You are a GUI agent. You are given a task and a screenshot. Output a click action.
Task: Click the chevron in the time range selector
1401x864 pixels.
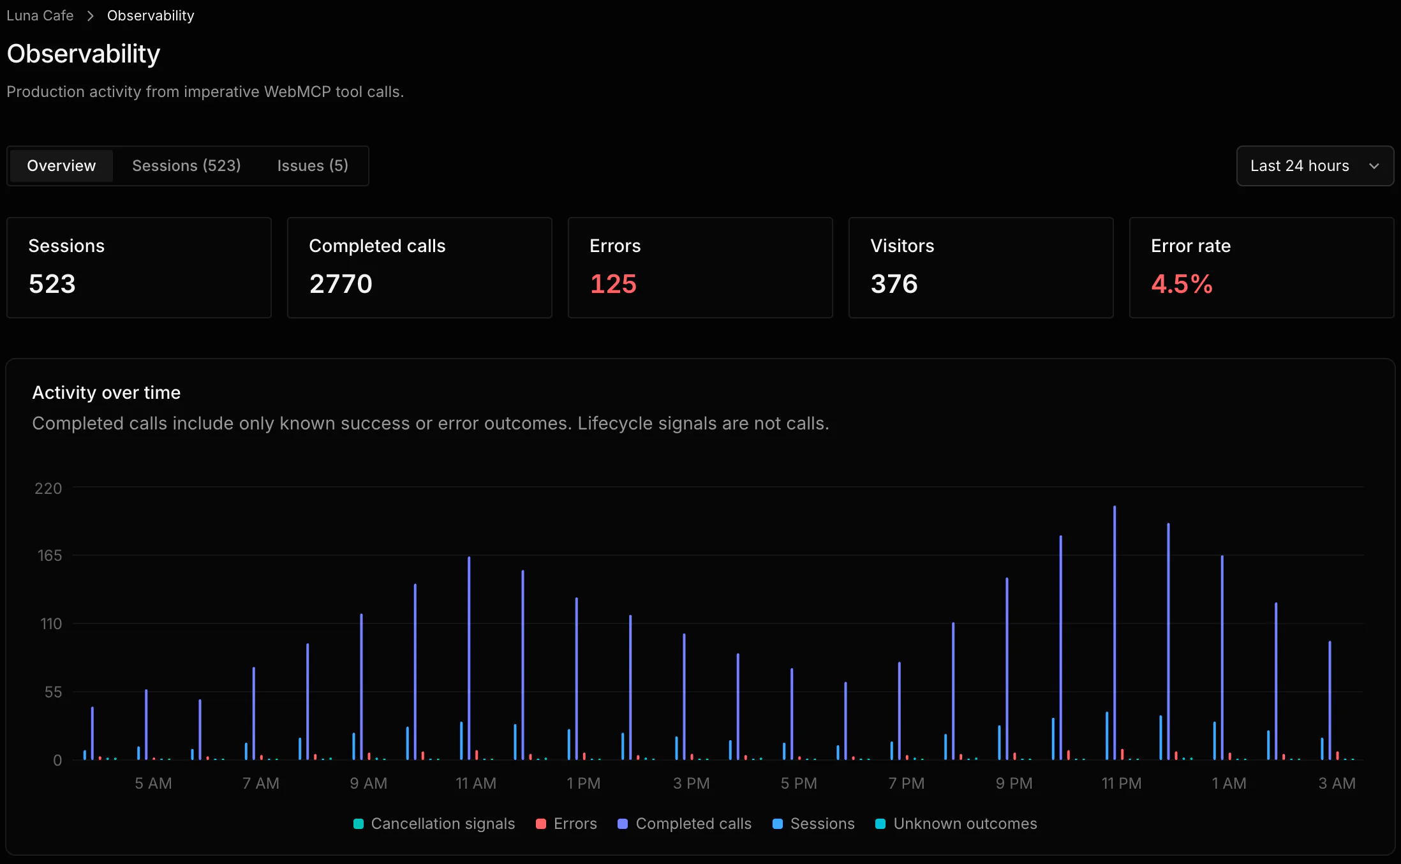pos(1374,166)
